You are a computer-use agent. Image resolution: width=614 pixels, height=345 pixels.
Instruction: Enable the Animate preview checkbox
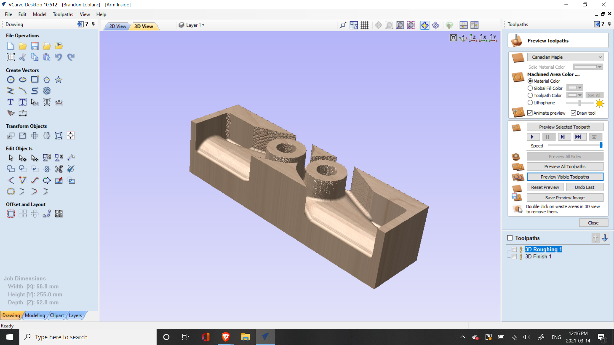click(x=530, y=113)
